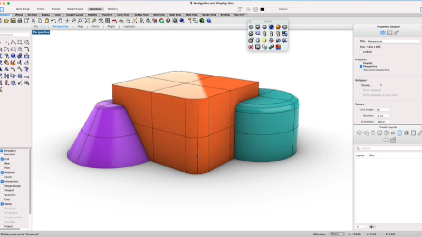Open the Default layer dropdown
This screenshot has width=422, height=237.
pos(283,9)
